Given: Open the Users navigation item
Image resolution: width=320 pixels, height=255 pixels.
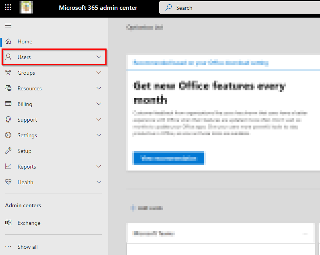Looking at the screenshot, I should 54,57.
